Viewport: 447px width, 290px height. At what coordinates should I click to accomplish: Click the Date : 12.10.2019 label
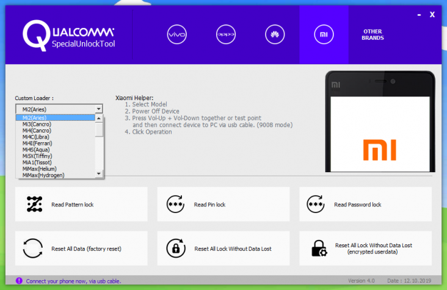pos(409,281)
